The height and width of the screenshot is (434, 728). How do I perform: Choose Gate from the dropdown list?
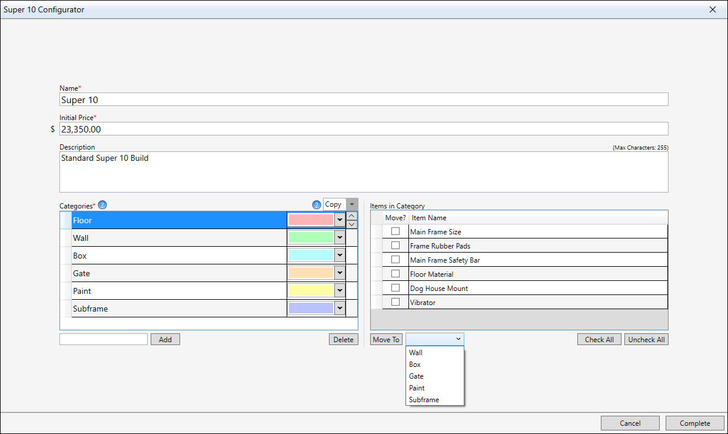[x=416, y=376]
